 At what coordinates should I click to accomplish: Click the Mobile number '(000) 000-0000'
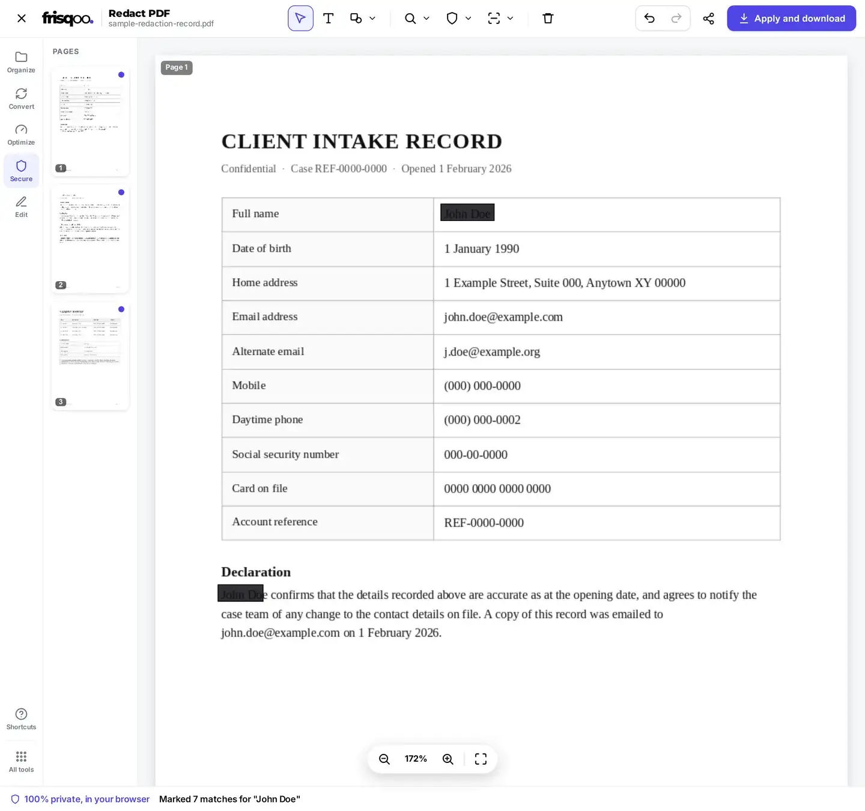[x=482, y=386]
